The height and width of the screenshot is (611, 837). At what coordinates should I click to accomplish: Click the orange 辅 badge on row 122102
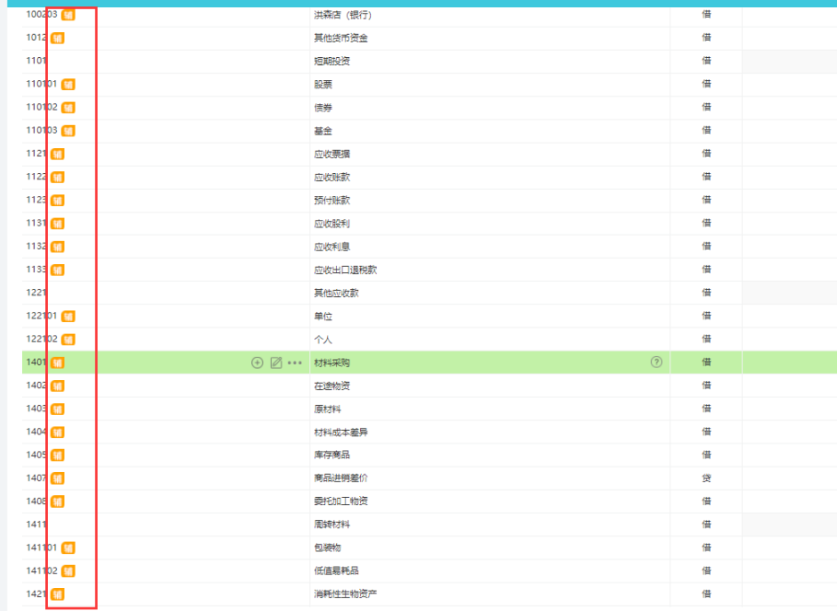[x=68, y=340]
